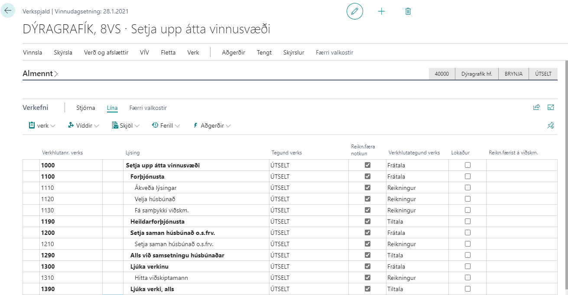Open the Skjöl dropdown menu
The height and width of the screenshot is (295, 568).
pyautogui.click(x=126, y=125)
